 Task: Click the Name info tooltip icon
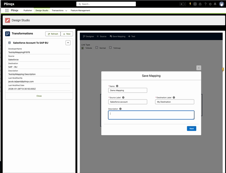(117, 86)
